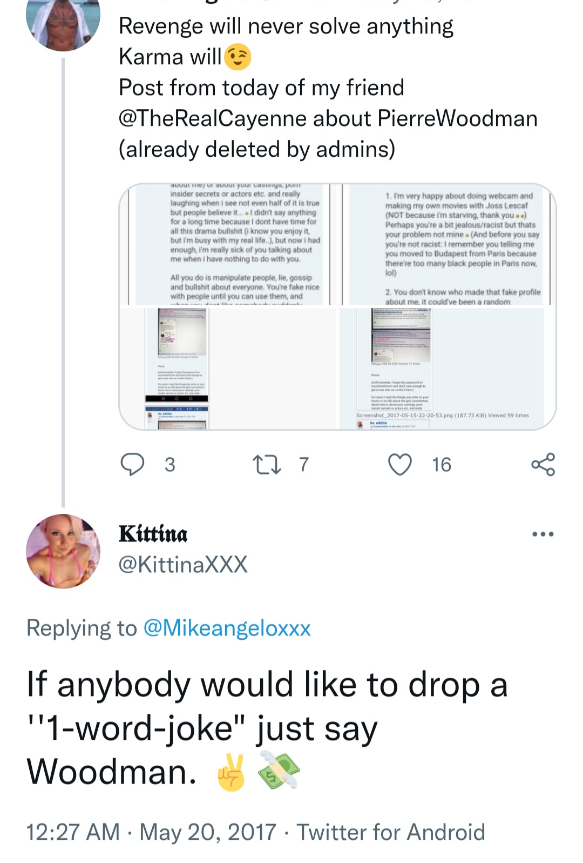Click the like count of 16
Image resolution: width=583 pixels, height=863 pixels.
(x=441, y=465)
